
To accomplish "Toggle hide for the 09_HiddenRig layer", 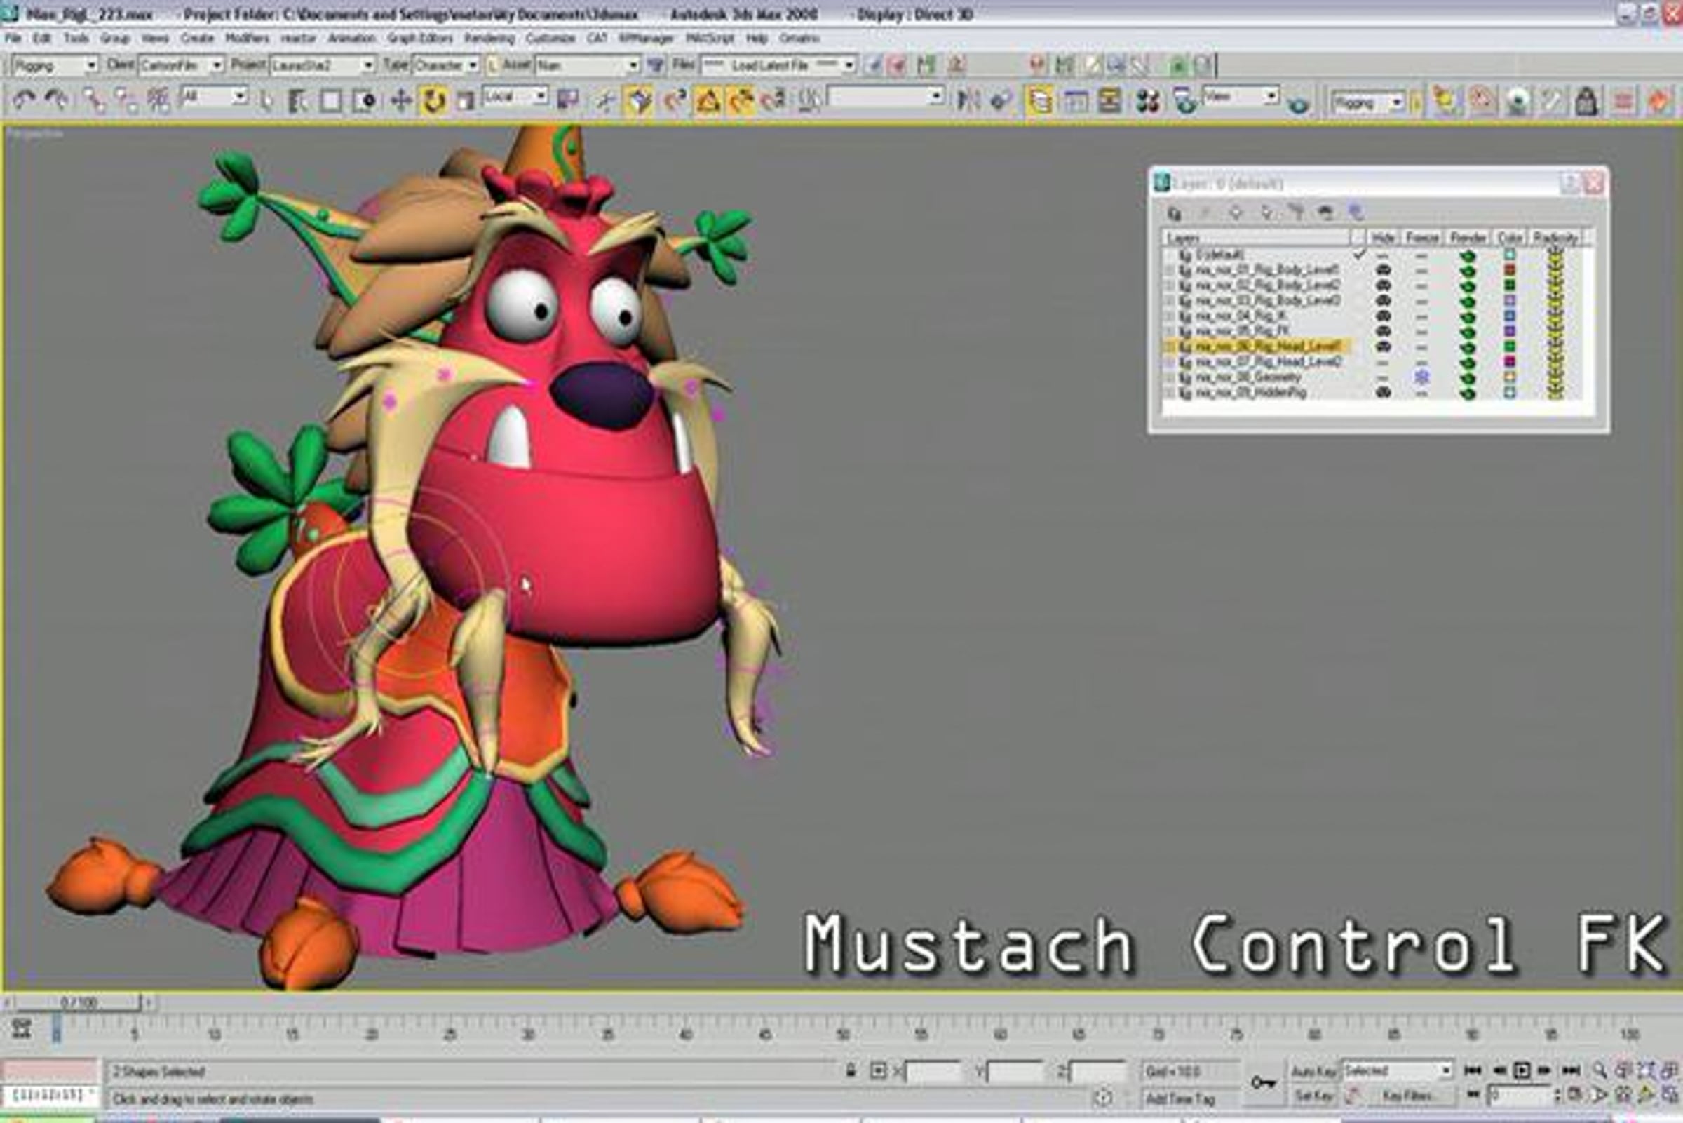I will 1383,393.
